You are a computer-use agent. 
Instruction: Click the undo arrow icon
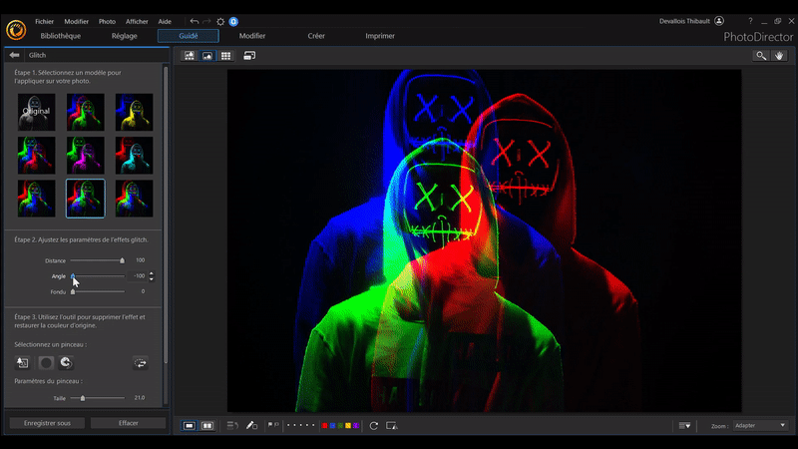[x=194, y=21]
